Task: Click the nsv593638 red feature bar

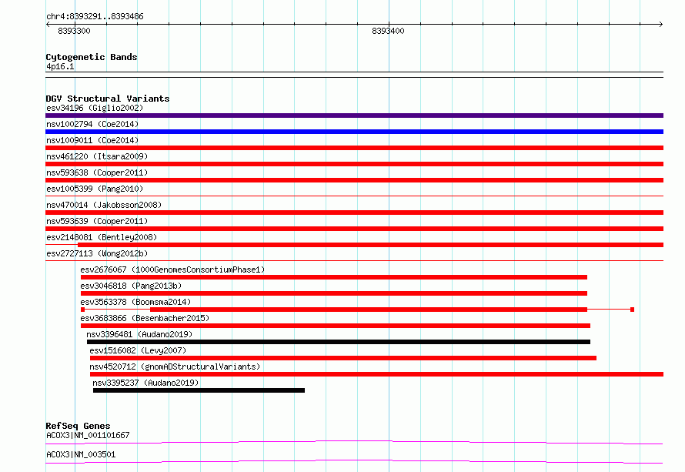Action: click(354, 180)
